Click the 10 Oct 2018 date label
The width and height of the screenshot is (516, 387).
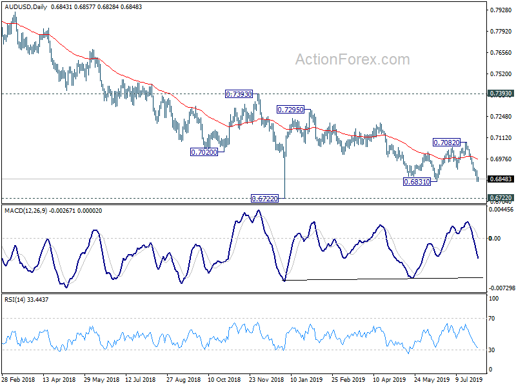point(224,379)
